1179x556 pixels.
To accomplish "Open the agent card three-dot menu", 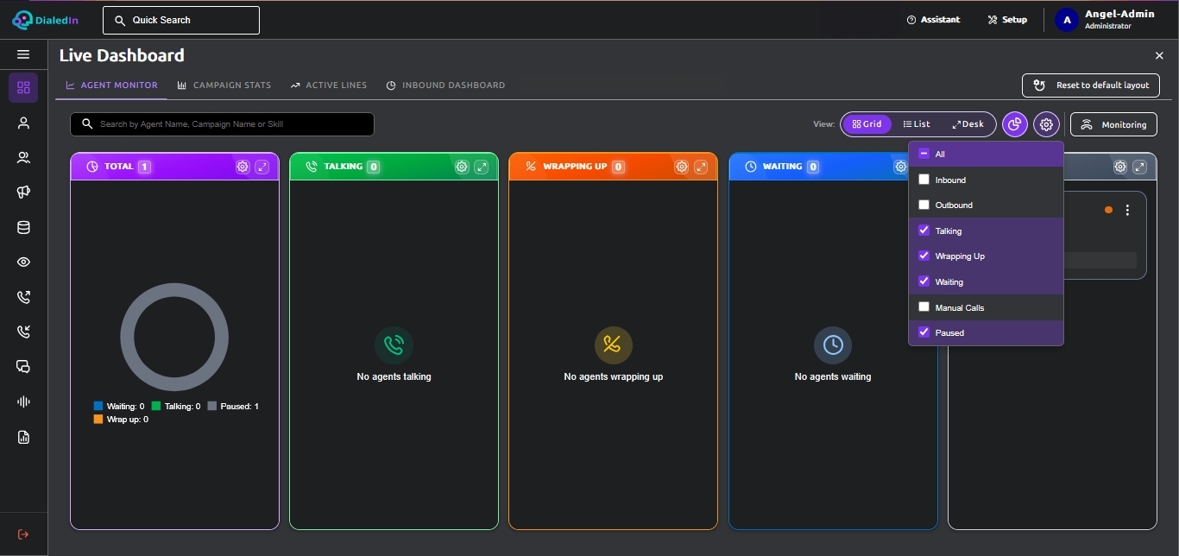I will pyautogui.click(x=1127, y=210).
